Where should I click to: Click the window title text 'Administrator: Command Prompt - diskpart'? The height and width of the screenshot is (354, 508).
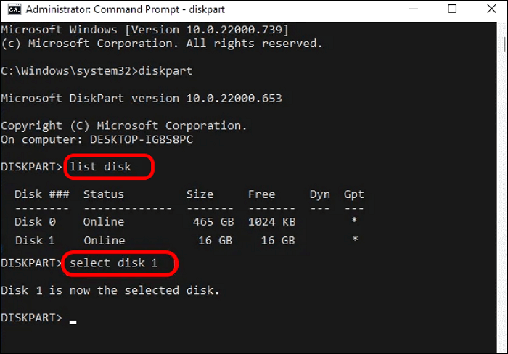click(115, 9)
